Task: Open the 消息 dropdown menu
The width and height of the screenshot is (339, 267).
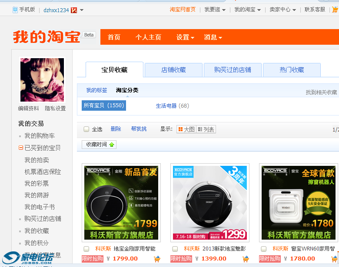Action: pos(213,37)
